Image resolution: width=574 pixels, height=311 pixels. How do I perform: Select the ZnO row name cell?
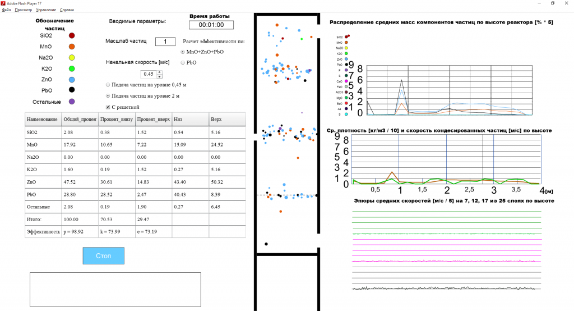click(x=43, y=182)
